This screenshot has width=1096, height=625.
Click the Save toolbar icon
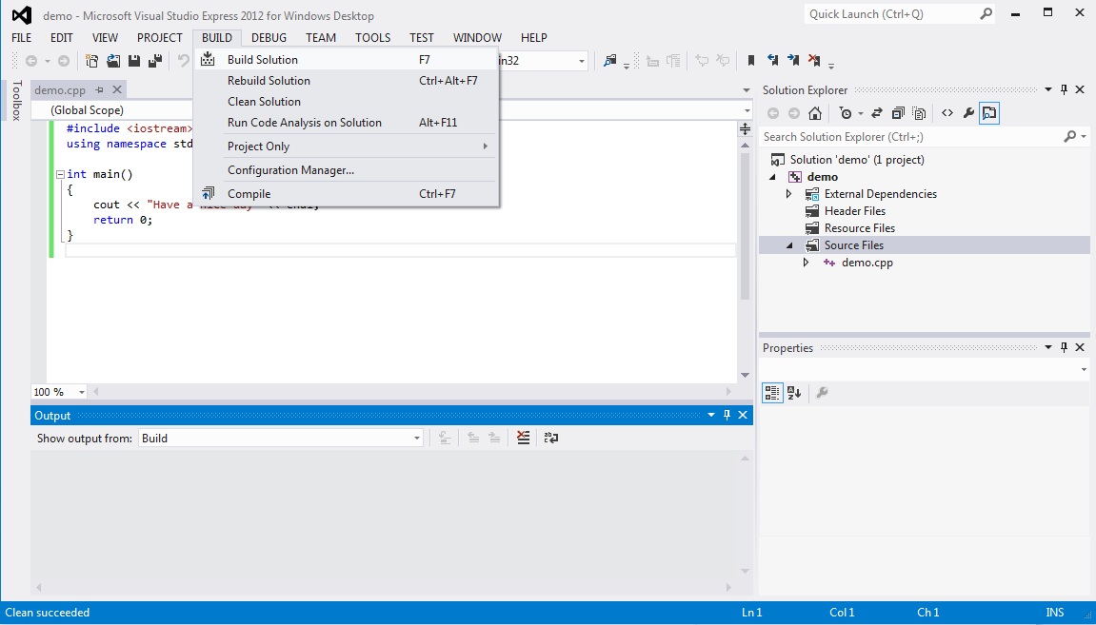134,61
